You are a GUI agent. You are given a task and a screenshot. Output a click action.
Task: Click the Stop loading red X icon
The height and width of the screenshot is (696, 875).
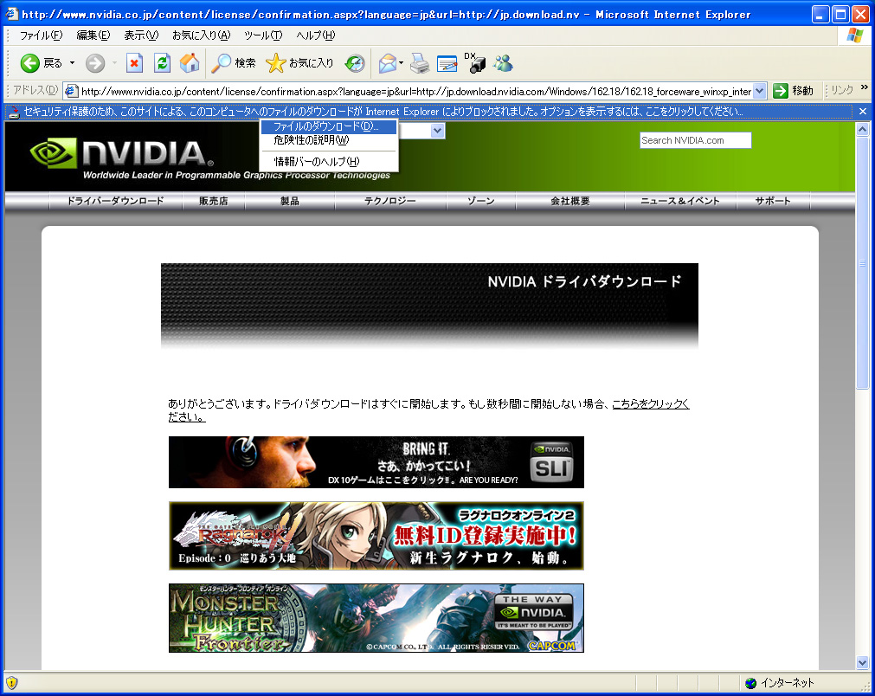(134, 63)
